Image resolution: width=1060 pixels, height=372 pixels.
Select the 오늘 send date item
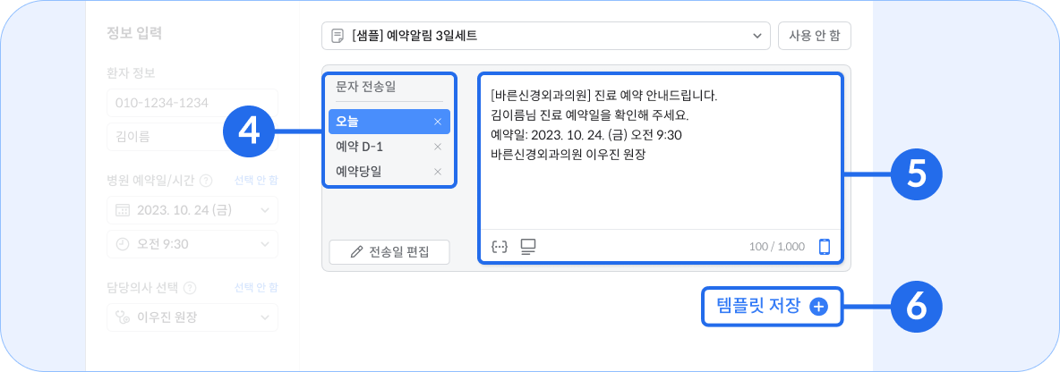(x=389, y=122)
